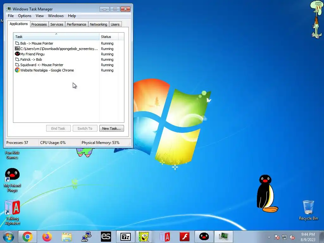Switch to the Processes tab
This screenshot has height=243, width=324.
click(39, 24)
